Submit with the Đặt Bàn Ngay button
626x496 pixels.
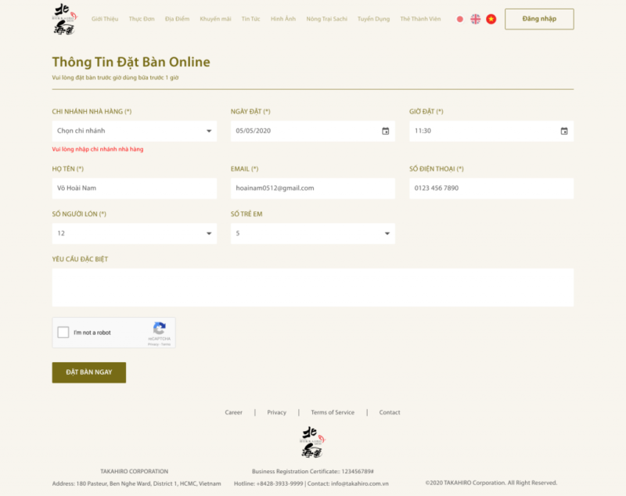pos(88,372)
